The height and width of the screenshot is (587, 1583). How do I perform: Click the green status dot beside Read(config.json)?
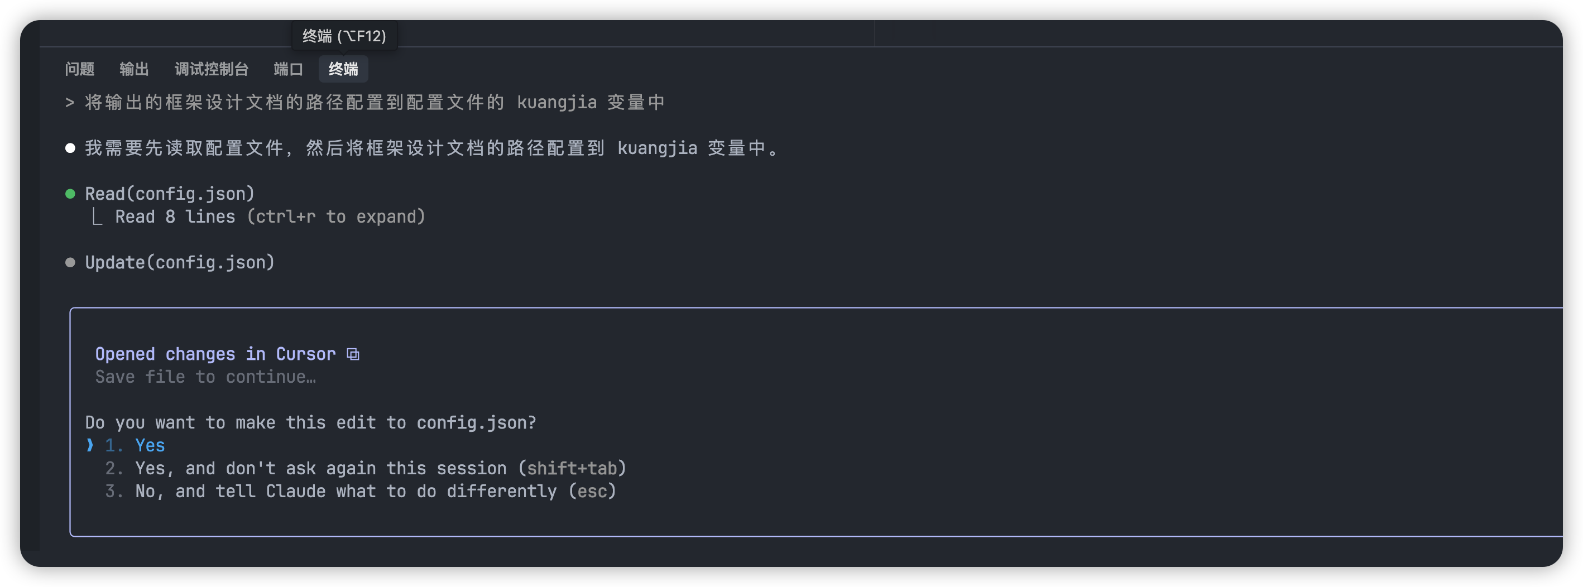click(70, 194)
